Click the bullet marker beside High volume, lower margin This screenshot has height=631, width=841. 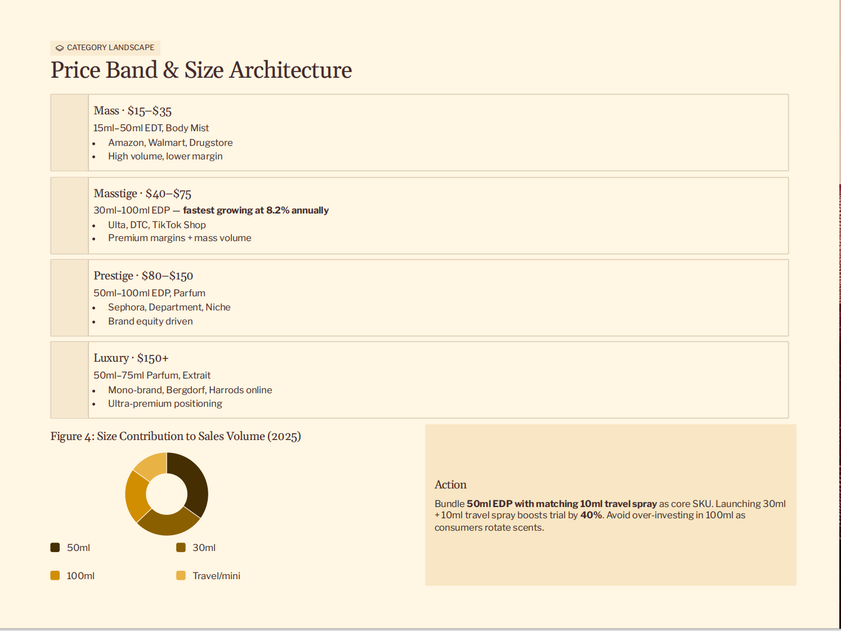click(x=95, y=157)
